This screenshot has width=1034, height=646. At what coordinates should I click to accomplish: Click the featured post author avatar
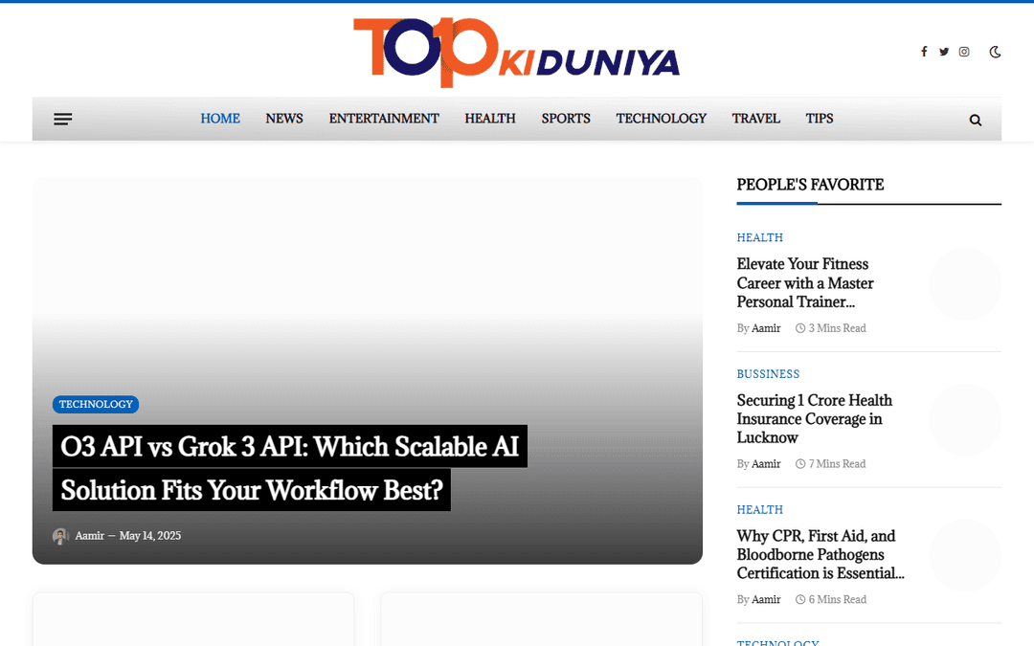pos(60,536)
